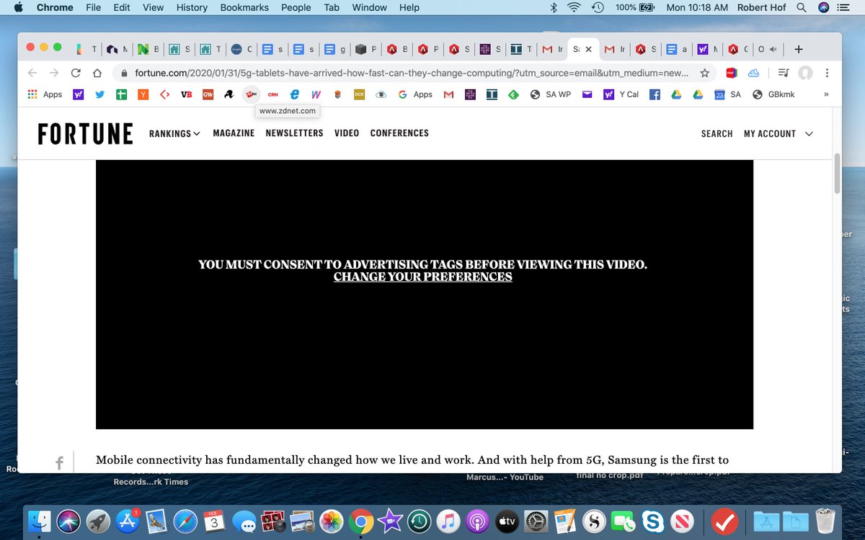Go to the FORTUNE home logo
Screen dimensions: 865x540
click(85, 134)
